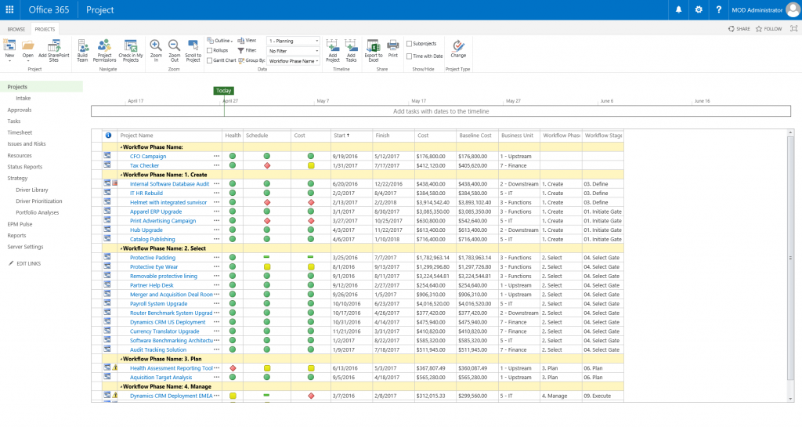Click yellow cost indicator for Protective Eye Wear
Image resolution: width=802 pixels, height=427 pixels.
point(311,267)
